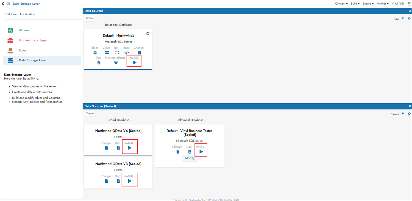Image resolution: width=412 pixels, height=201 pixels.
Task: Click search icon in Data Sources (Sealed) panel
Action: (x=409, y=114)
